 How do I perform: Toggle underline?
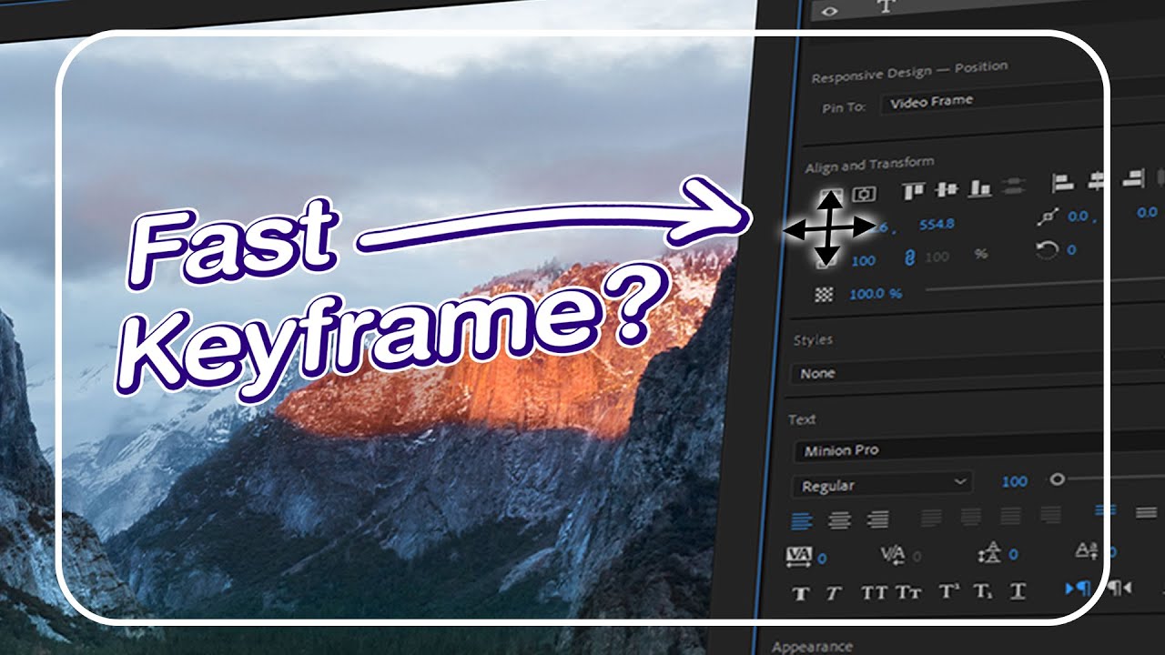point(1018,591)
